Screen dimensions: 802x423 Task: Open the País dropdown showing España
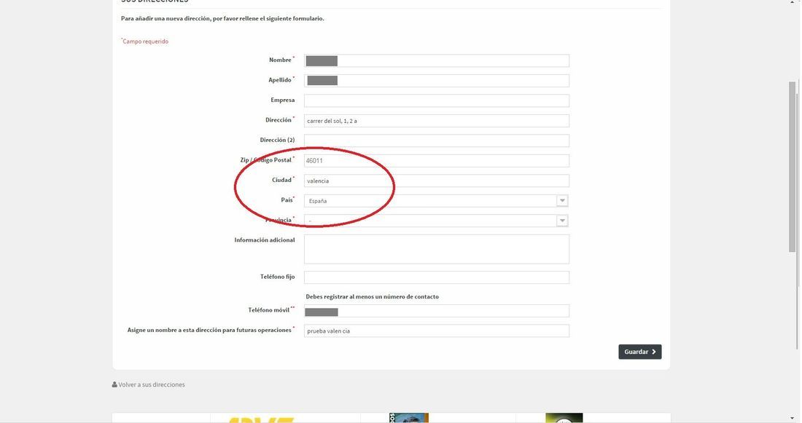436,201
